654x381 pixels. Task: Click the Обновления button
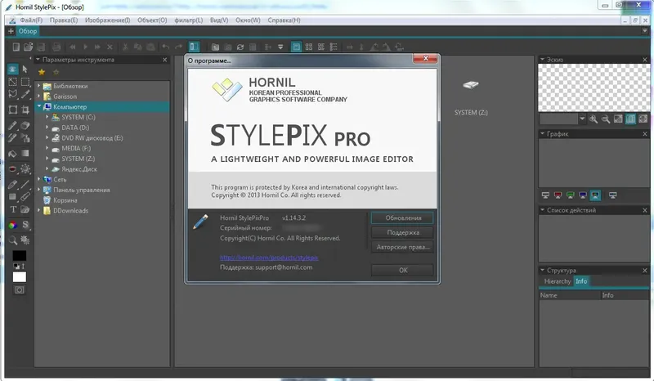coord(402,217)
